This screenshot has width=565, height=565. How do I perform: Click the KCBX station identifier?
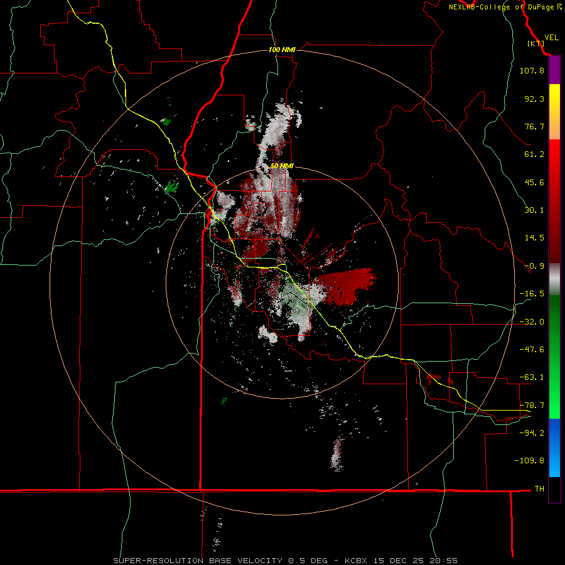point(356,561)
